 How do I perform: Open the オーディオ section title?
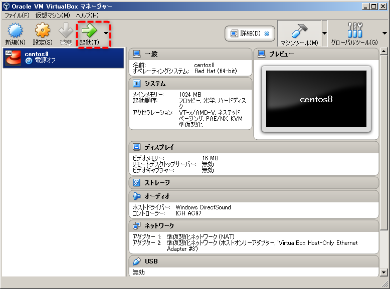click(157, 196)
